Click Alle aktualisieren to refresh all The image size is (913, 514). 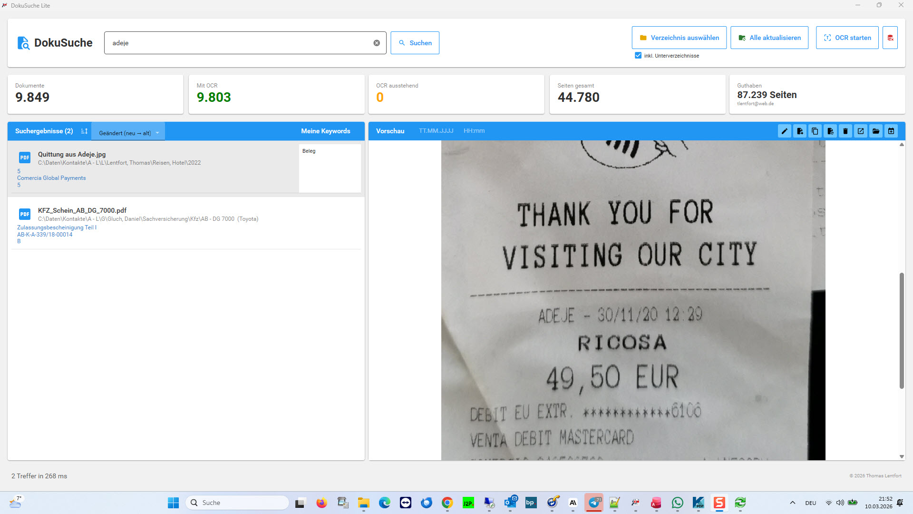click(769, 38)
